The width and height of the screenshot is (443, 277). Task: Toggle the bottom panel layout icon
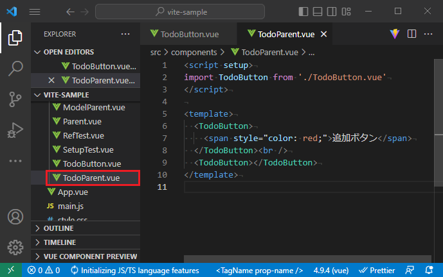tap(318, 12)
